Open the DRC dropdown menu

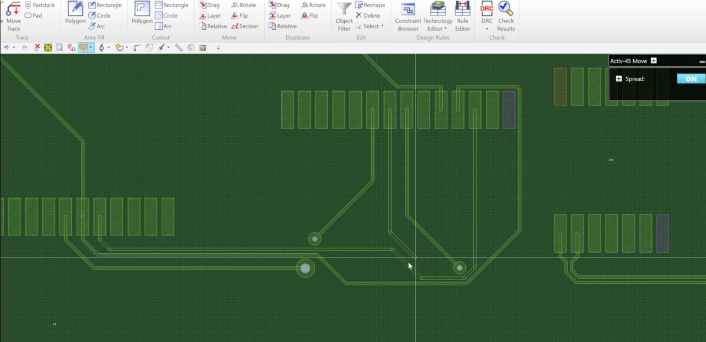[487, 29]
